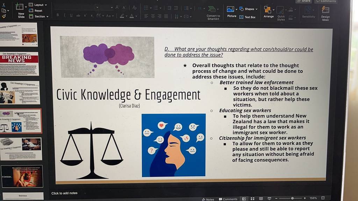Screen dimensions: 358x201
Task: Clear all formatting icon
Action: point(135,8)
